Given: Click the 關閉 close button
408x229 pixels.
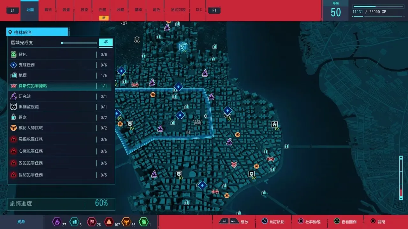Looking at the screenshot, I should [x=378, y=222].
